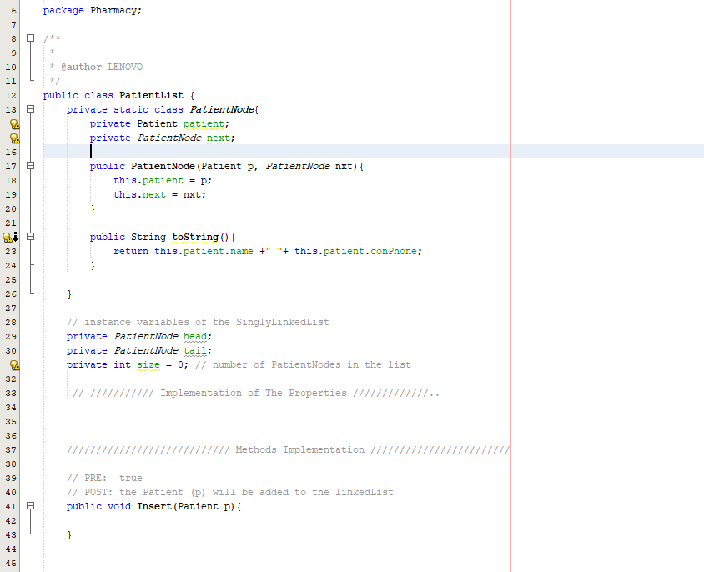Click the hint lightbulb next to the next field
Viewport: 704px width, 572px height.
(x=13, y=138)
